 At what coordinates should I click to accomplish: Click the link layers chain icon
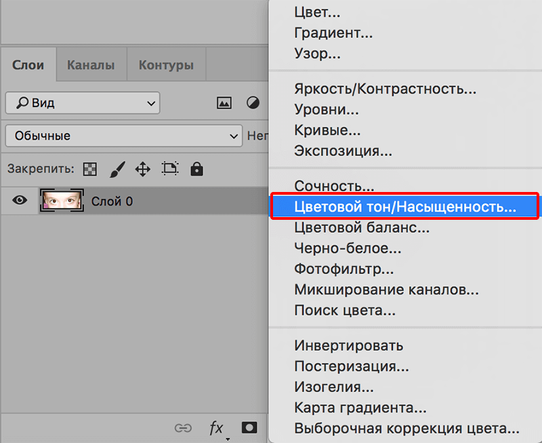pyautogui.click(x=183, y=429)
